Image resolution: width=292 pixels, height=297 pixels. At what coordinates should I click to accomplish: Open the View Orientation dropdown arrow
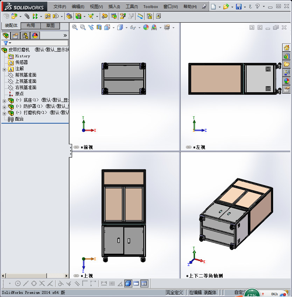point(113,28)
